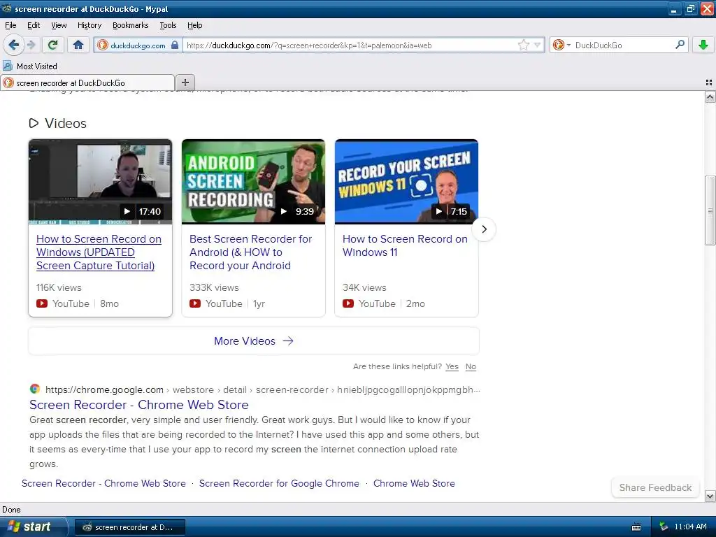
Task: Select the Mypal taskbar window button
Action: [x=129, y=527]
